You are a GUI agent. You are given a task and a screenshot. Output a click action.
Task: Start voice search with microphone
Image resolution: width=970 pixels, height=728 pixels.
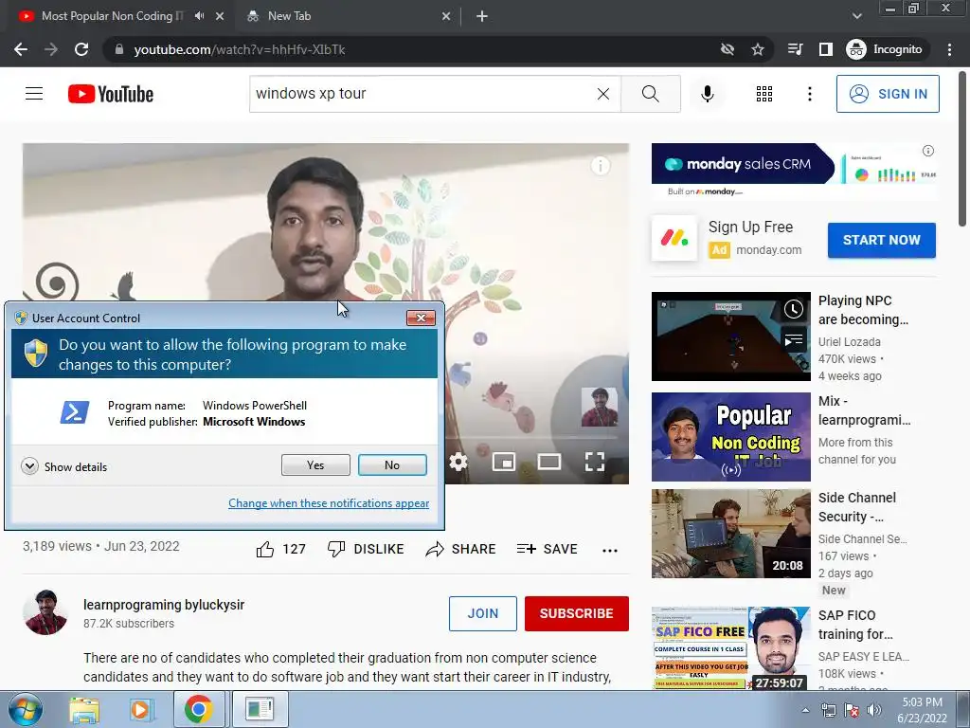click(708, 94)
